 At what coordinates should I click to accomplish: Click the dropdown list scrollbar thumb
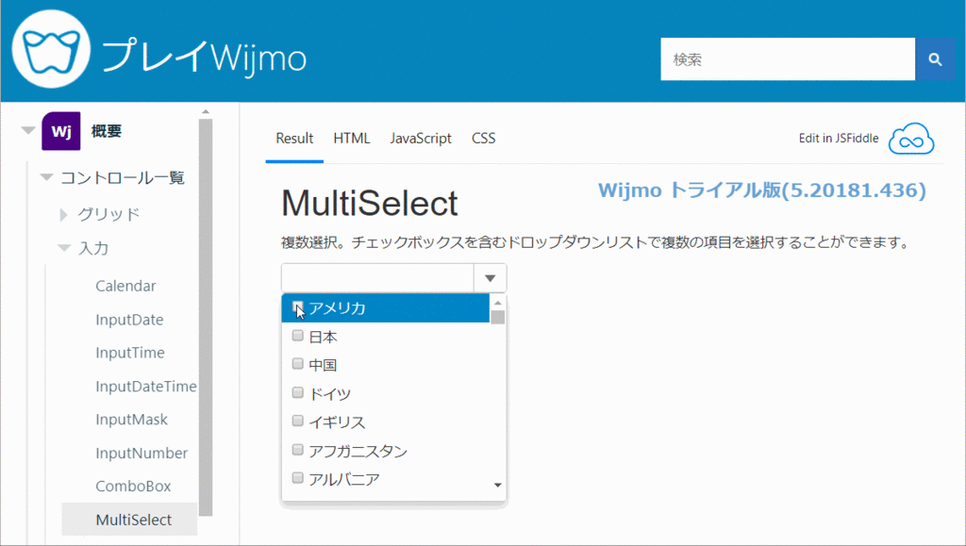(x=498, y=317)
